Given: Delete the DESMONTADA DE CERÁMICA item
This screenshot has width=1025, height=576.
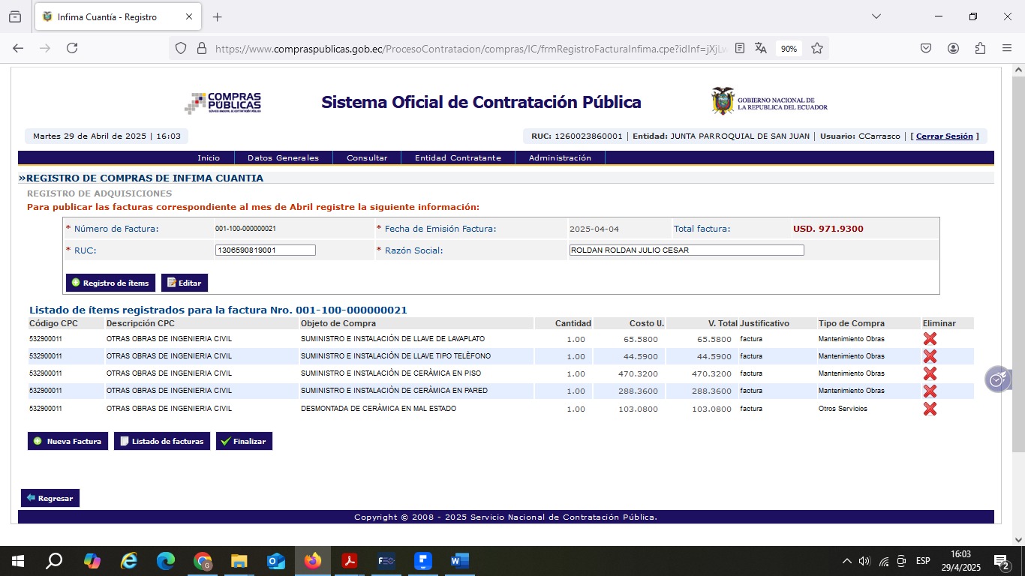Looking at the screenshot, I should point(930,409).
